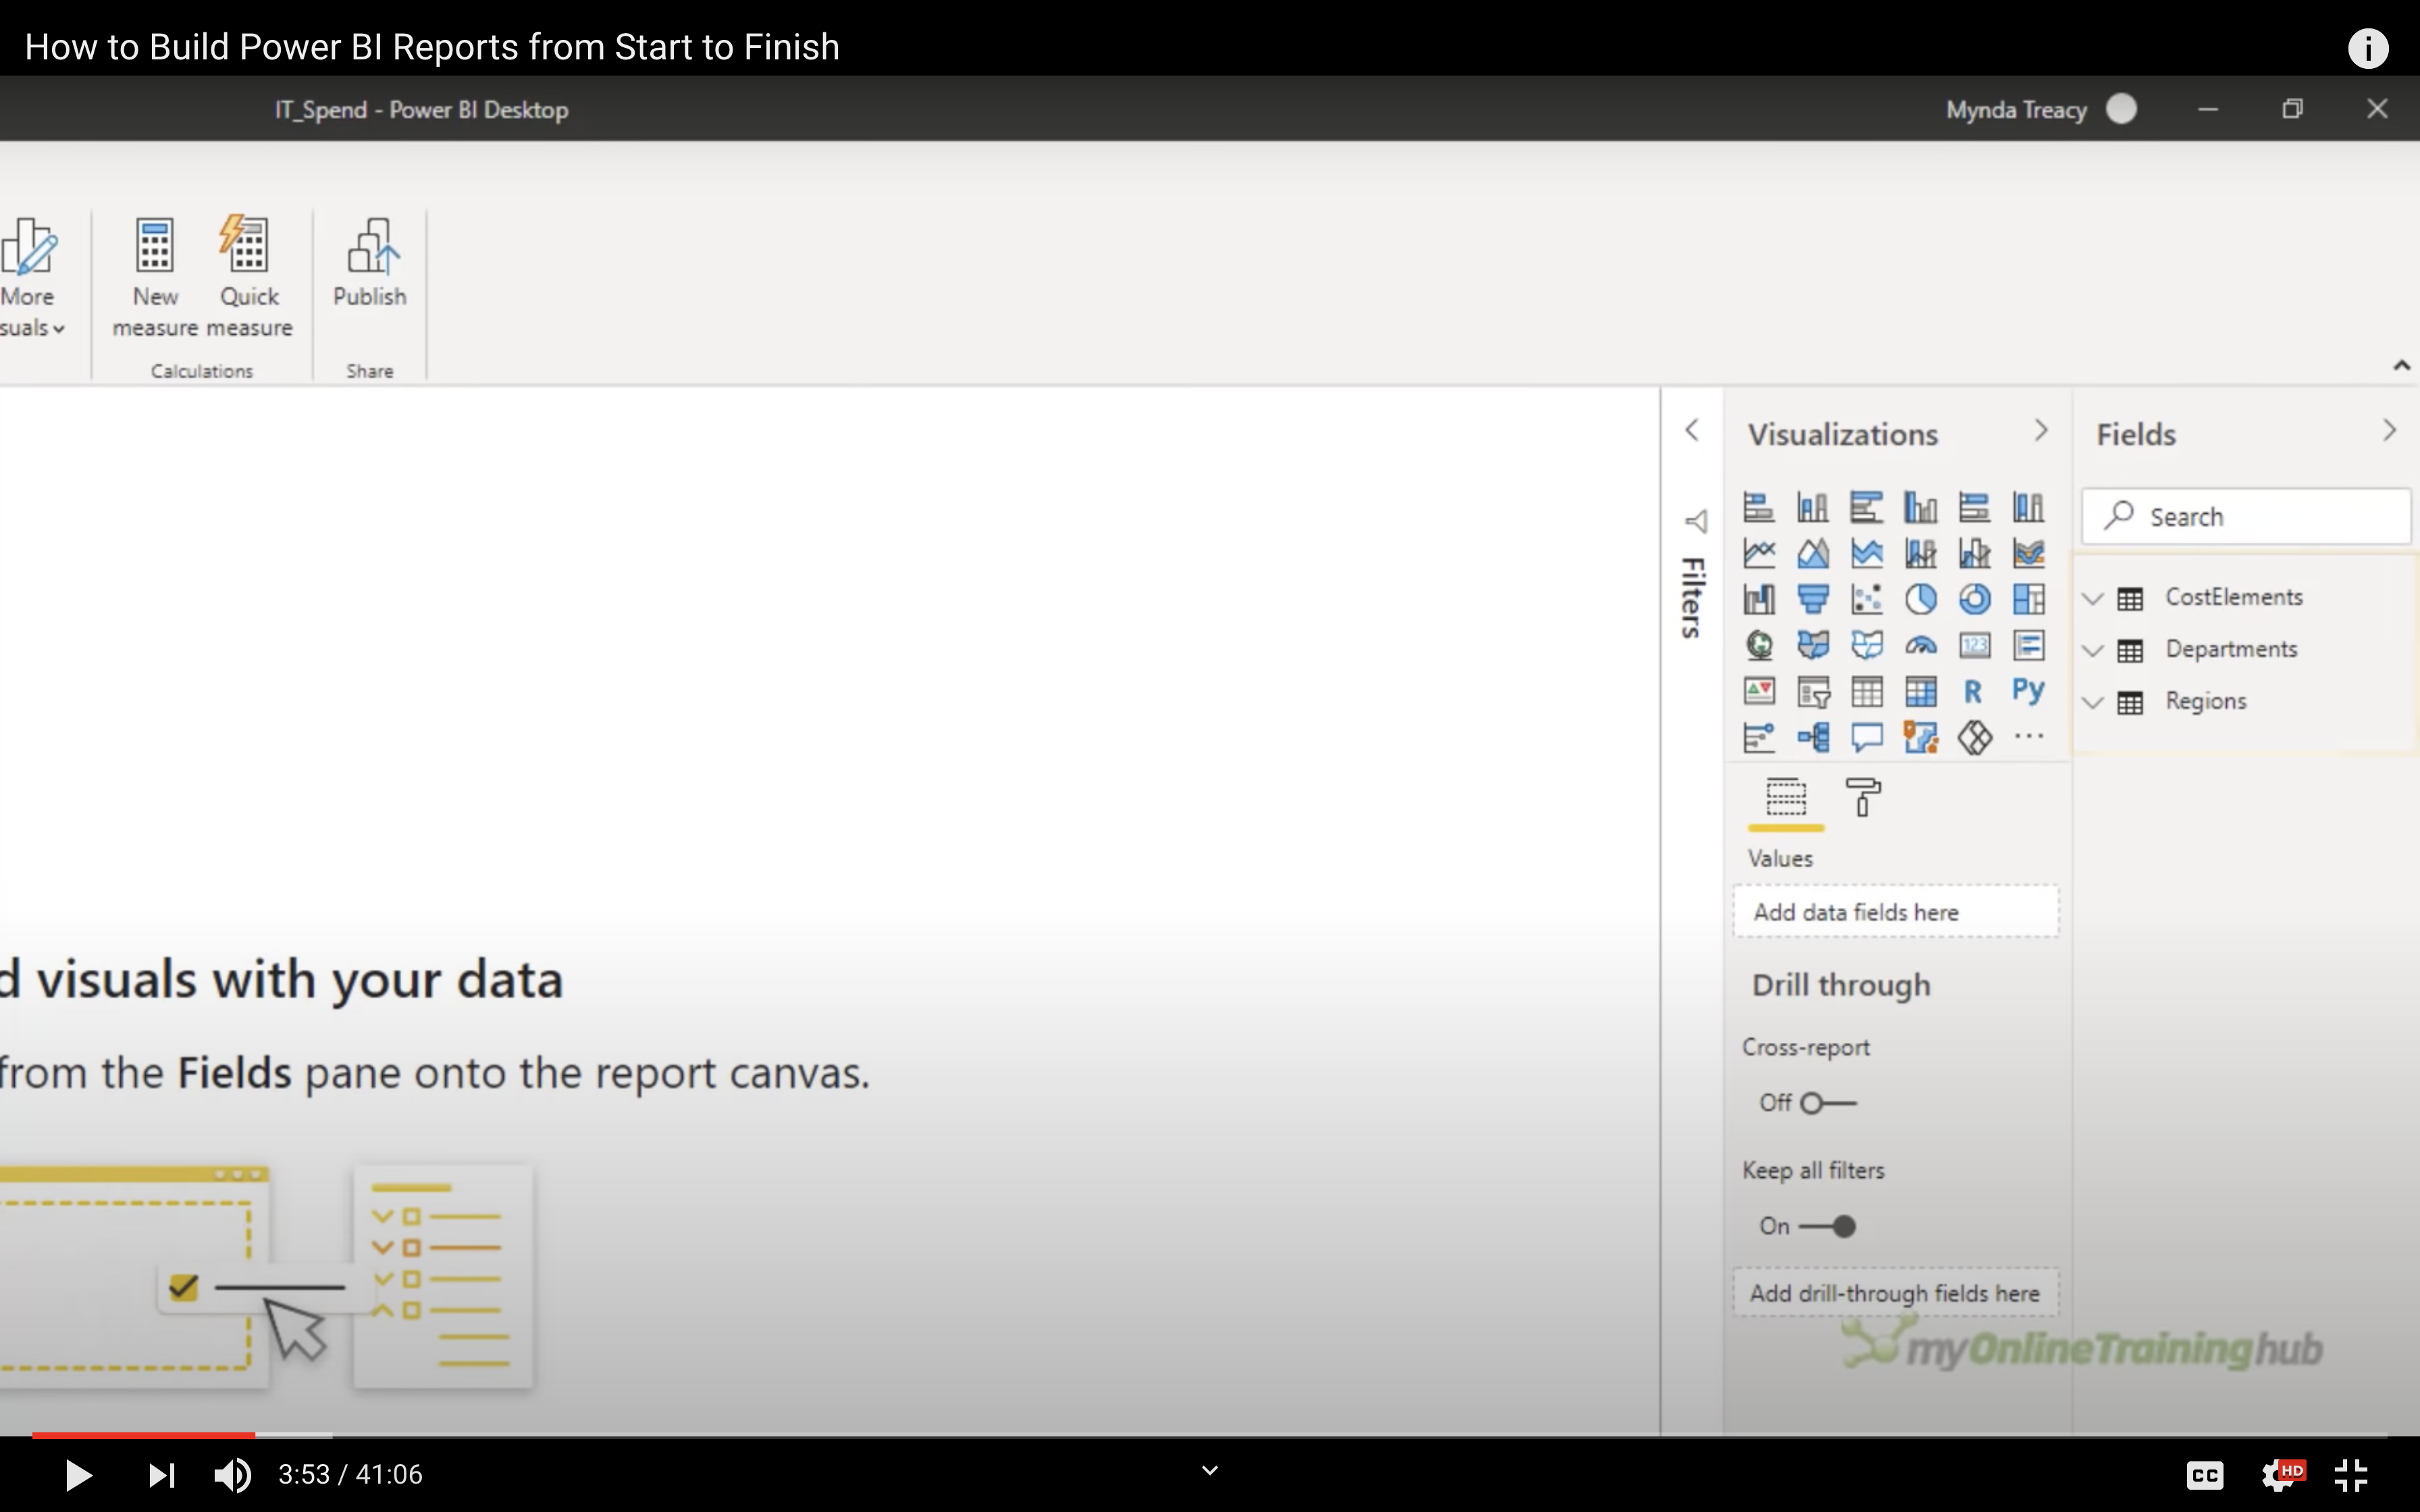
Task: Insert the Matrix visual
Action: 1920,691
